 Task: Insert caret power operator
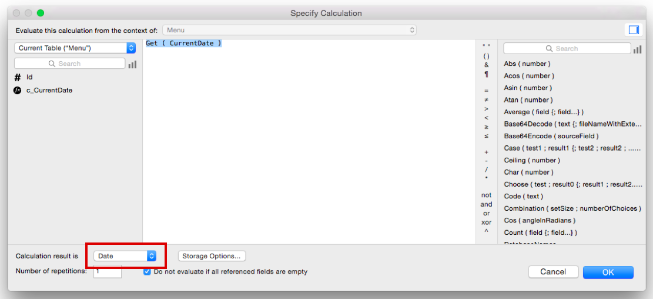tap(486, 231)
